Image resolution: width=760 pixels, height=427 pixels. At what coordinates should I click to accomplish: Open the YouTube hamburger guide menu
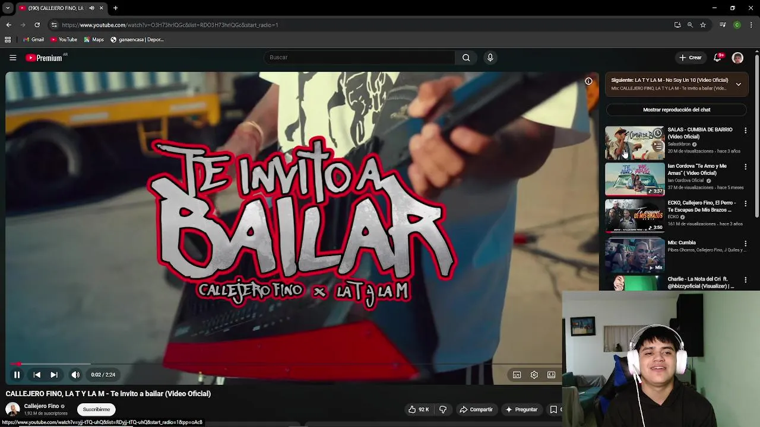(12, 58)
